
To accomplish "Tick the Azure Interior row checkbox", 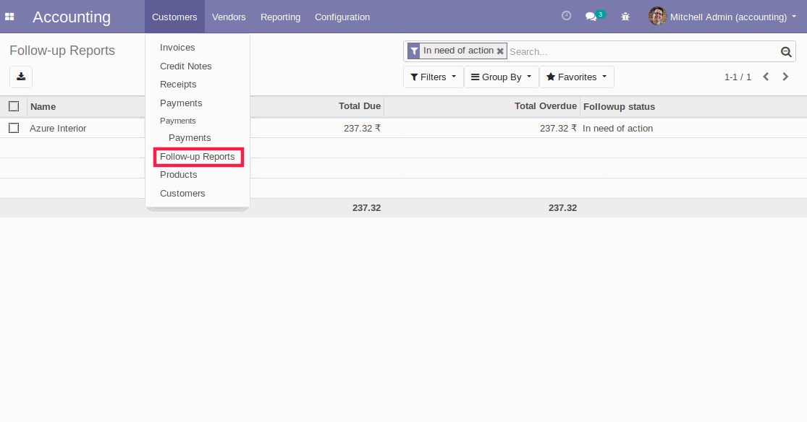I will [x=14, y=128].
